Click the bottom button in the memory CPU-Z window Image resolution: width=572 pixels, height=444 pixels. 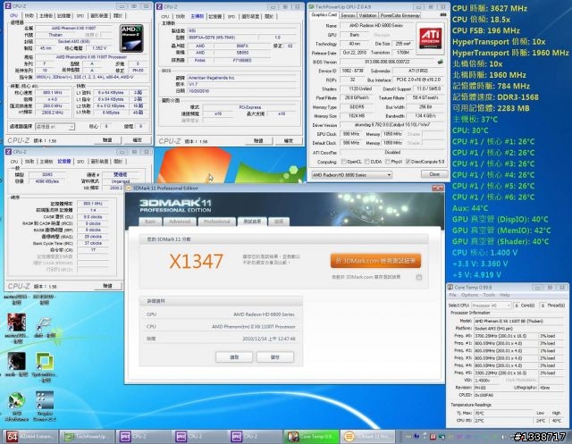[x=107, y=286]
